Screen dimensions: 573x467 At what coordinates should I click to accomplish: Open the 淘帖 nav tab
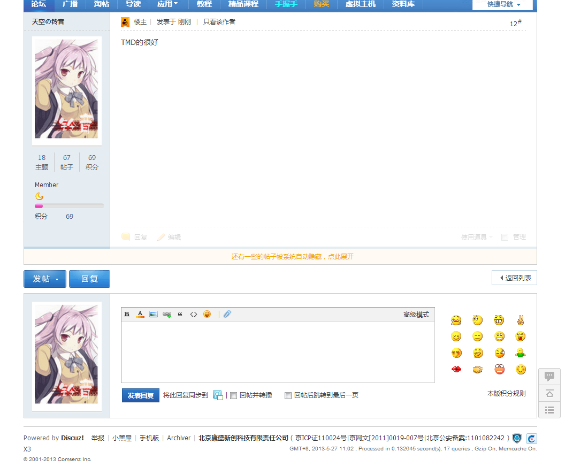click(102, 4)
